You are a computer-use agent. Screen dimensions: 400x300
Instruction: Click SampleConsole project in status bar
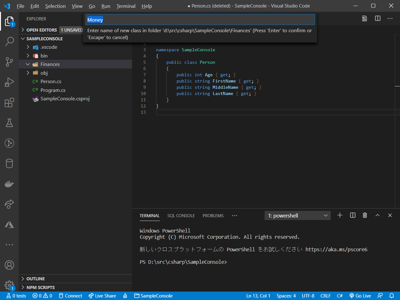tap(154, 296)
